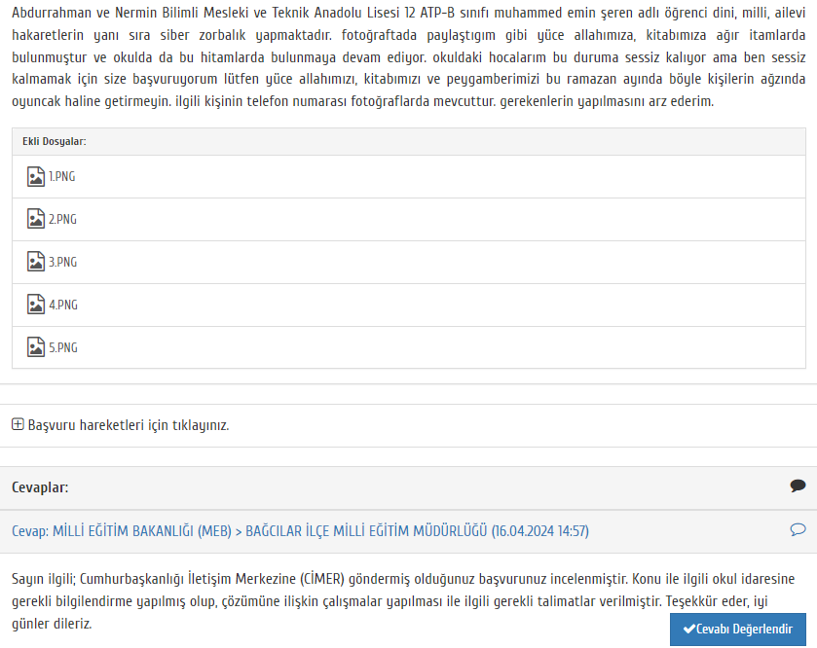This screenshot has width=817, height=648.
Task: Click the image file icon beside 1.PNG
Action: 35,176
